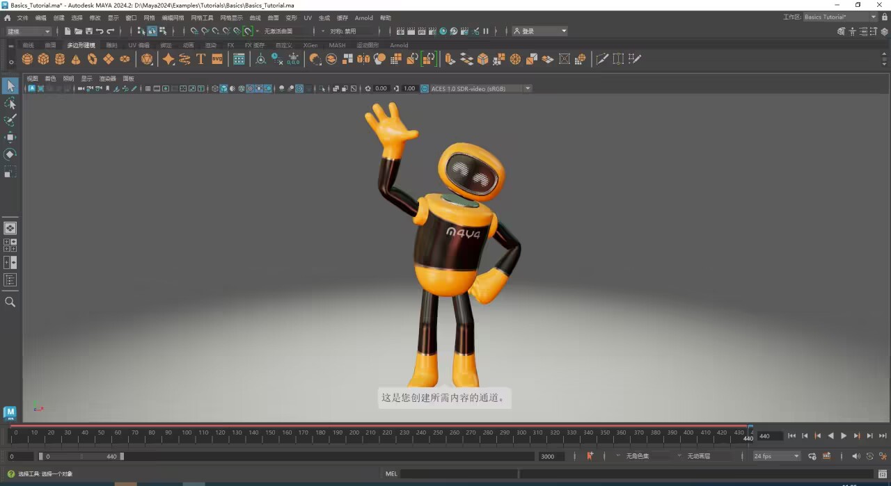891x486 pixels.
Task: Open the 登录 sign-in dropdown
Action: pos(540,31)
